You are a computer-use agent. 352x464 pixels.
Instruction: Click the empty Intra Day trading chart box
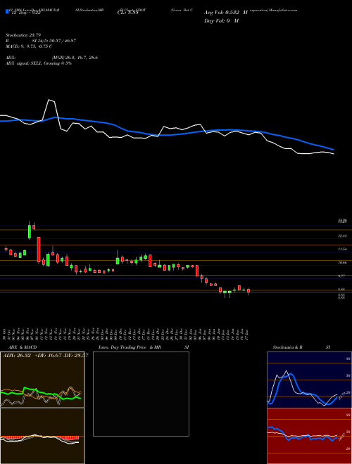[x=141, y=394]
